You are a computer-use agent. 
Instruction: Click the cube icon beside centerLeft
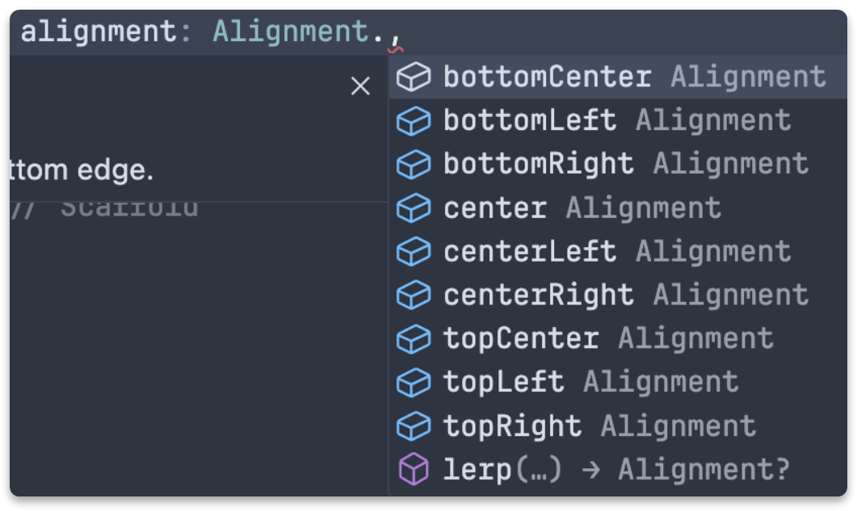tap(414, 252)
